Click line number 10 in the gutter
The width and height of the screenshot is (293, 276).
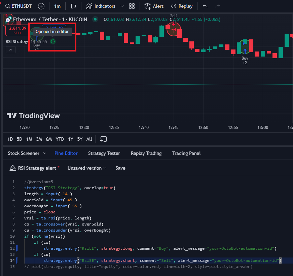(x=12, y=236)
